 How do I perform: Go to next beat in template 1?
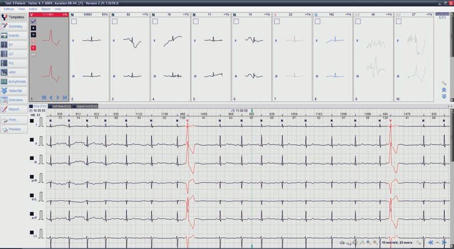click(58, 98)
